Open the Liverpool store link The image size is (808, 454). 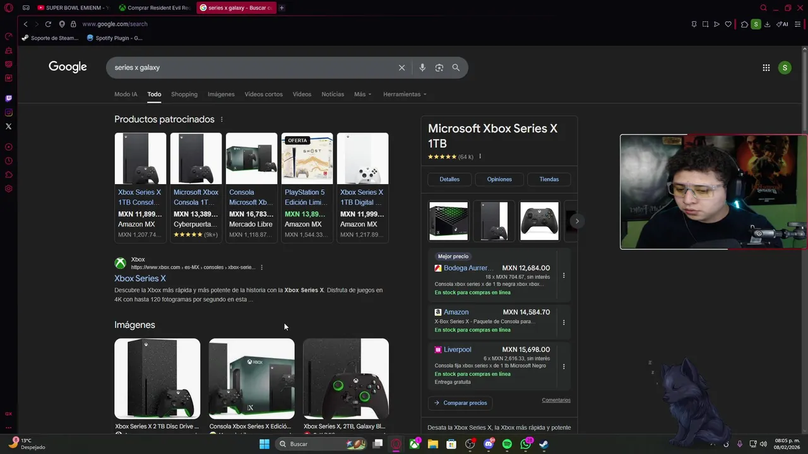457,349
